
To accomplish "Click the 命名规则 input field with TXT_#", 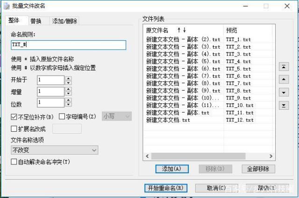I will pos(69,45).
